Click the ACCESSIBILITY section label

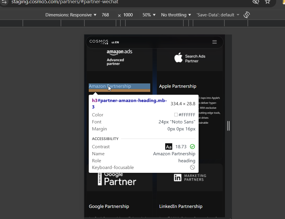click(x=105, y=139)
